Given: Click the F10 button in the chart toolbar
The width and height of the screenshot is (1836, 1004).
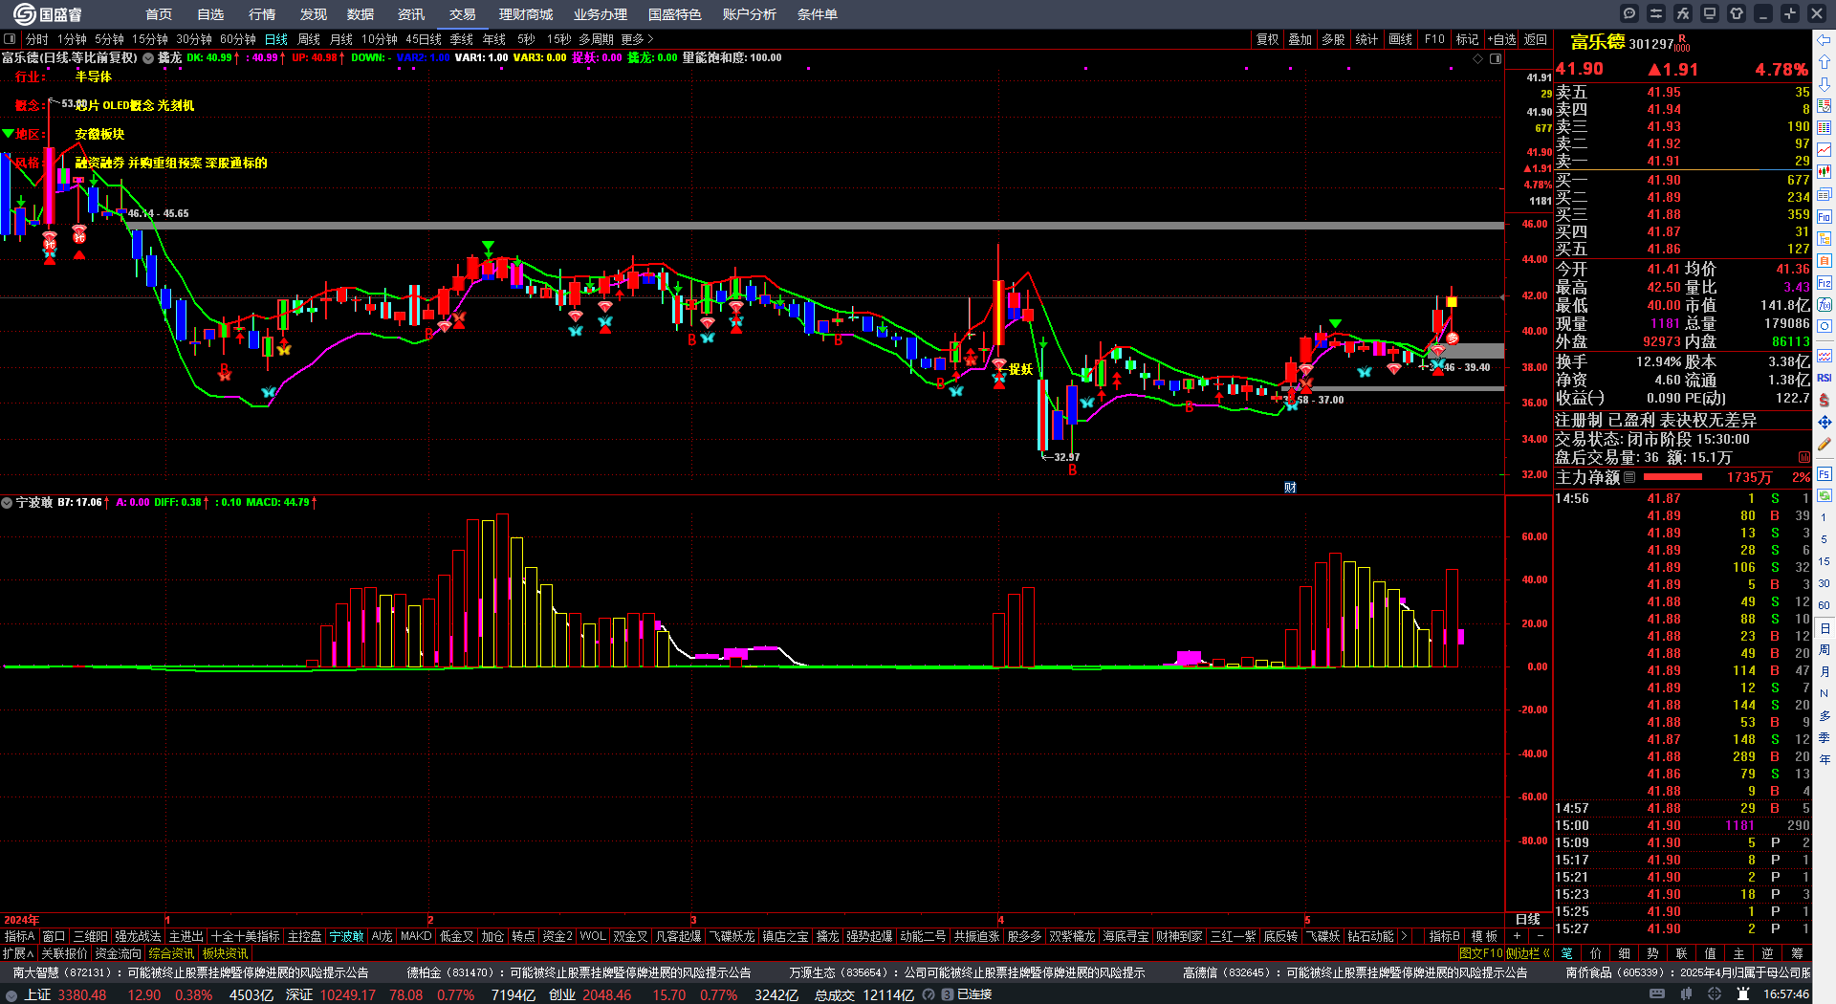Looking at the screenshot, I should tap(1434, 39).
